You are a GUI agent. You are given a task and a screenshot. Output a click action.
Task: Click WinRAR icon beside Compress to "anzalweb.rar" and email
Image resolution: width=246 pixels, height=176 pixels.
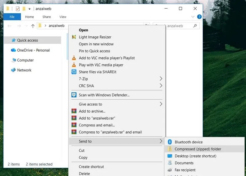(x=74, y=132)
